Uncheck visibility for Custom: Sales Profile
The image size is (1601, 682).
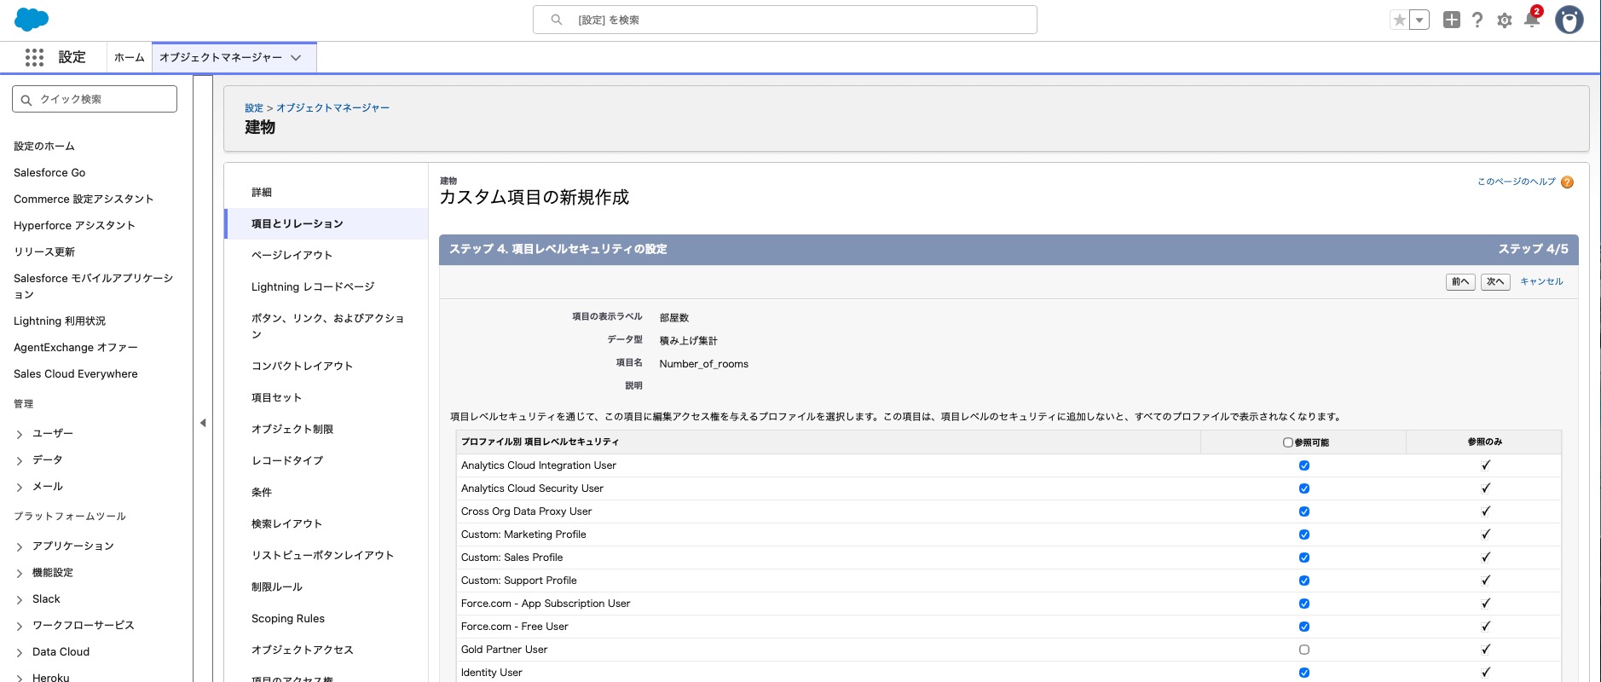pyautogui.click(x=1304, y=558)
